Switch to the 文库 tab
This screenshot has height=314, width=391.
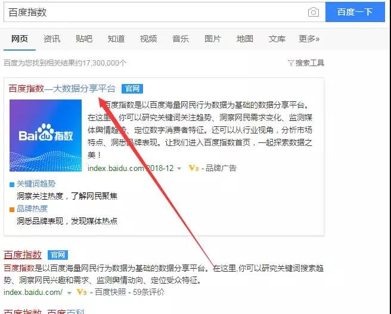(277, 39)
